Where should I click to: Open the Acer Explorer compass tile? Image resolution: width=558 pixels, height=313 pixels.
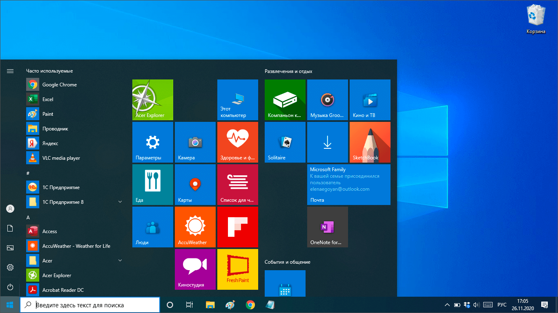tap(152, 99)
